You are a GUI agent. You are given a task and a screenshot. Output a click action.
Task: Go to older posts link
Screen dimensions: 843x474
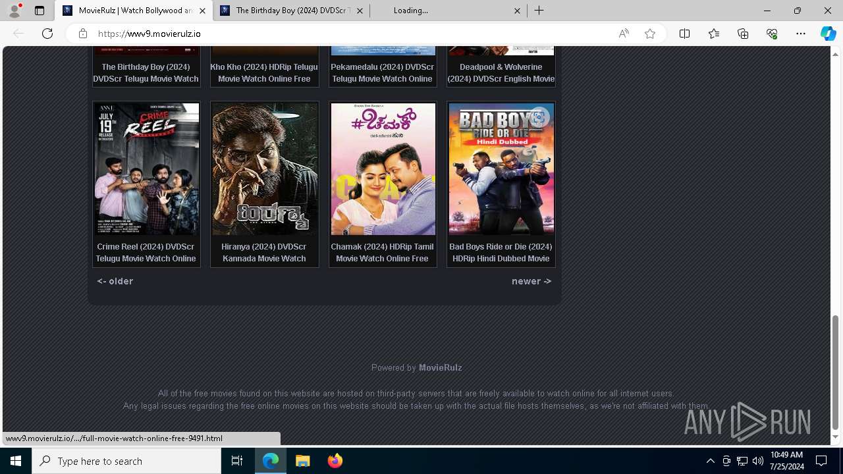pos(115,281)
